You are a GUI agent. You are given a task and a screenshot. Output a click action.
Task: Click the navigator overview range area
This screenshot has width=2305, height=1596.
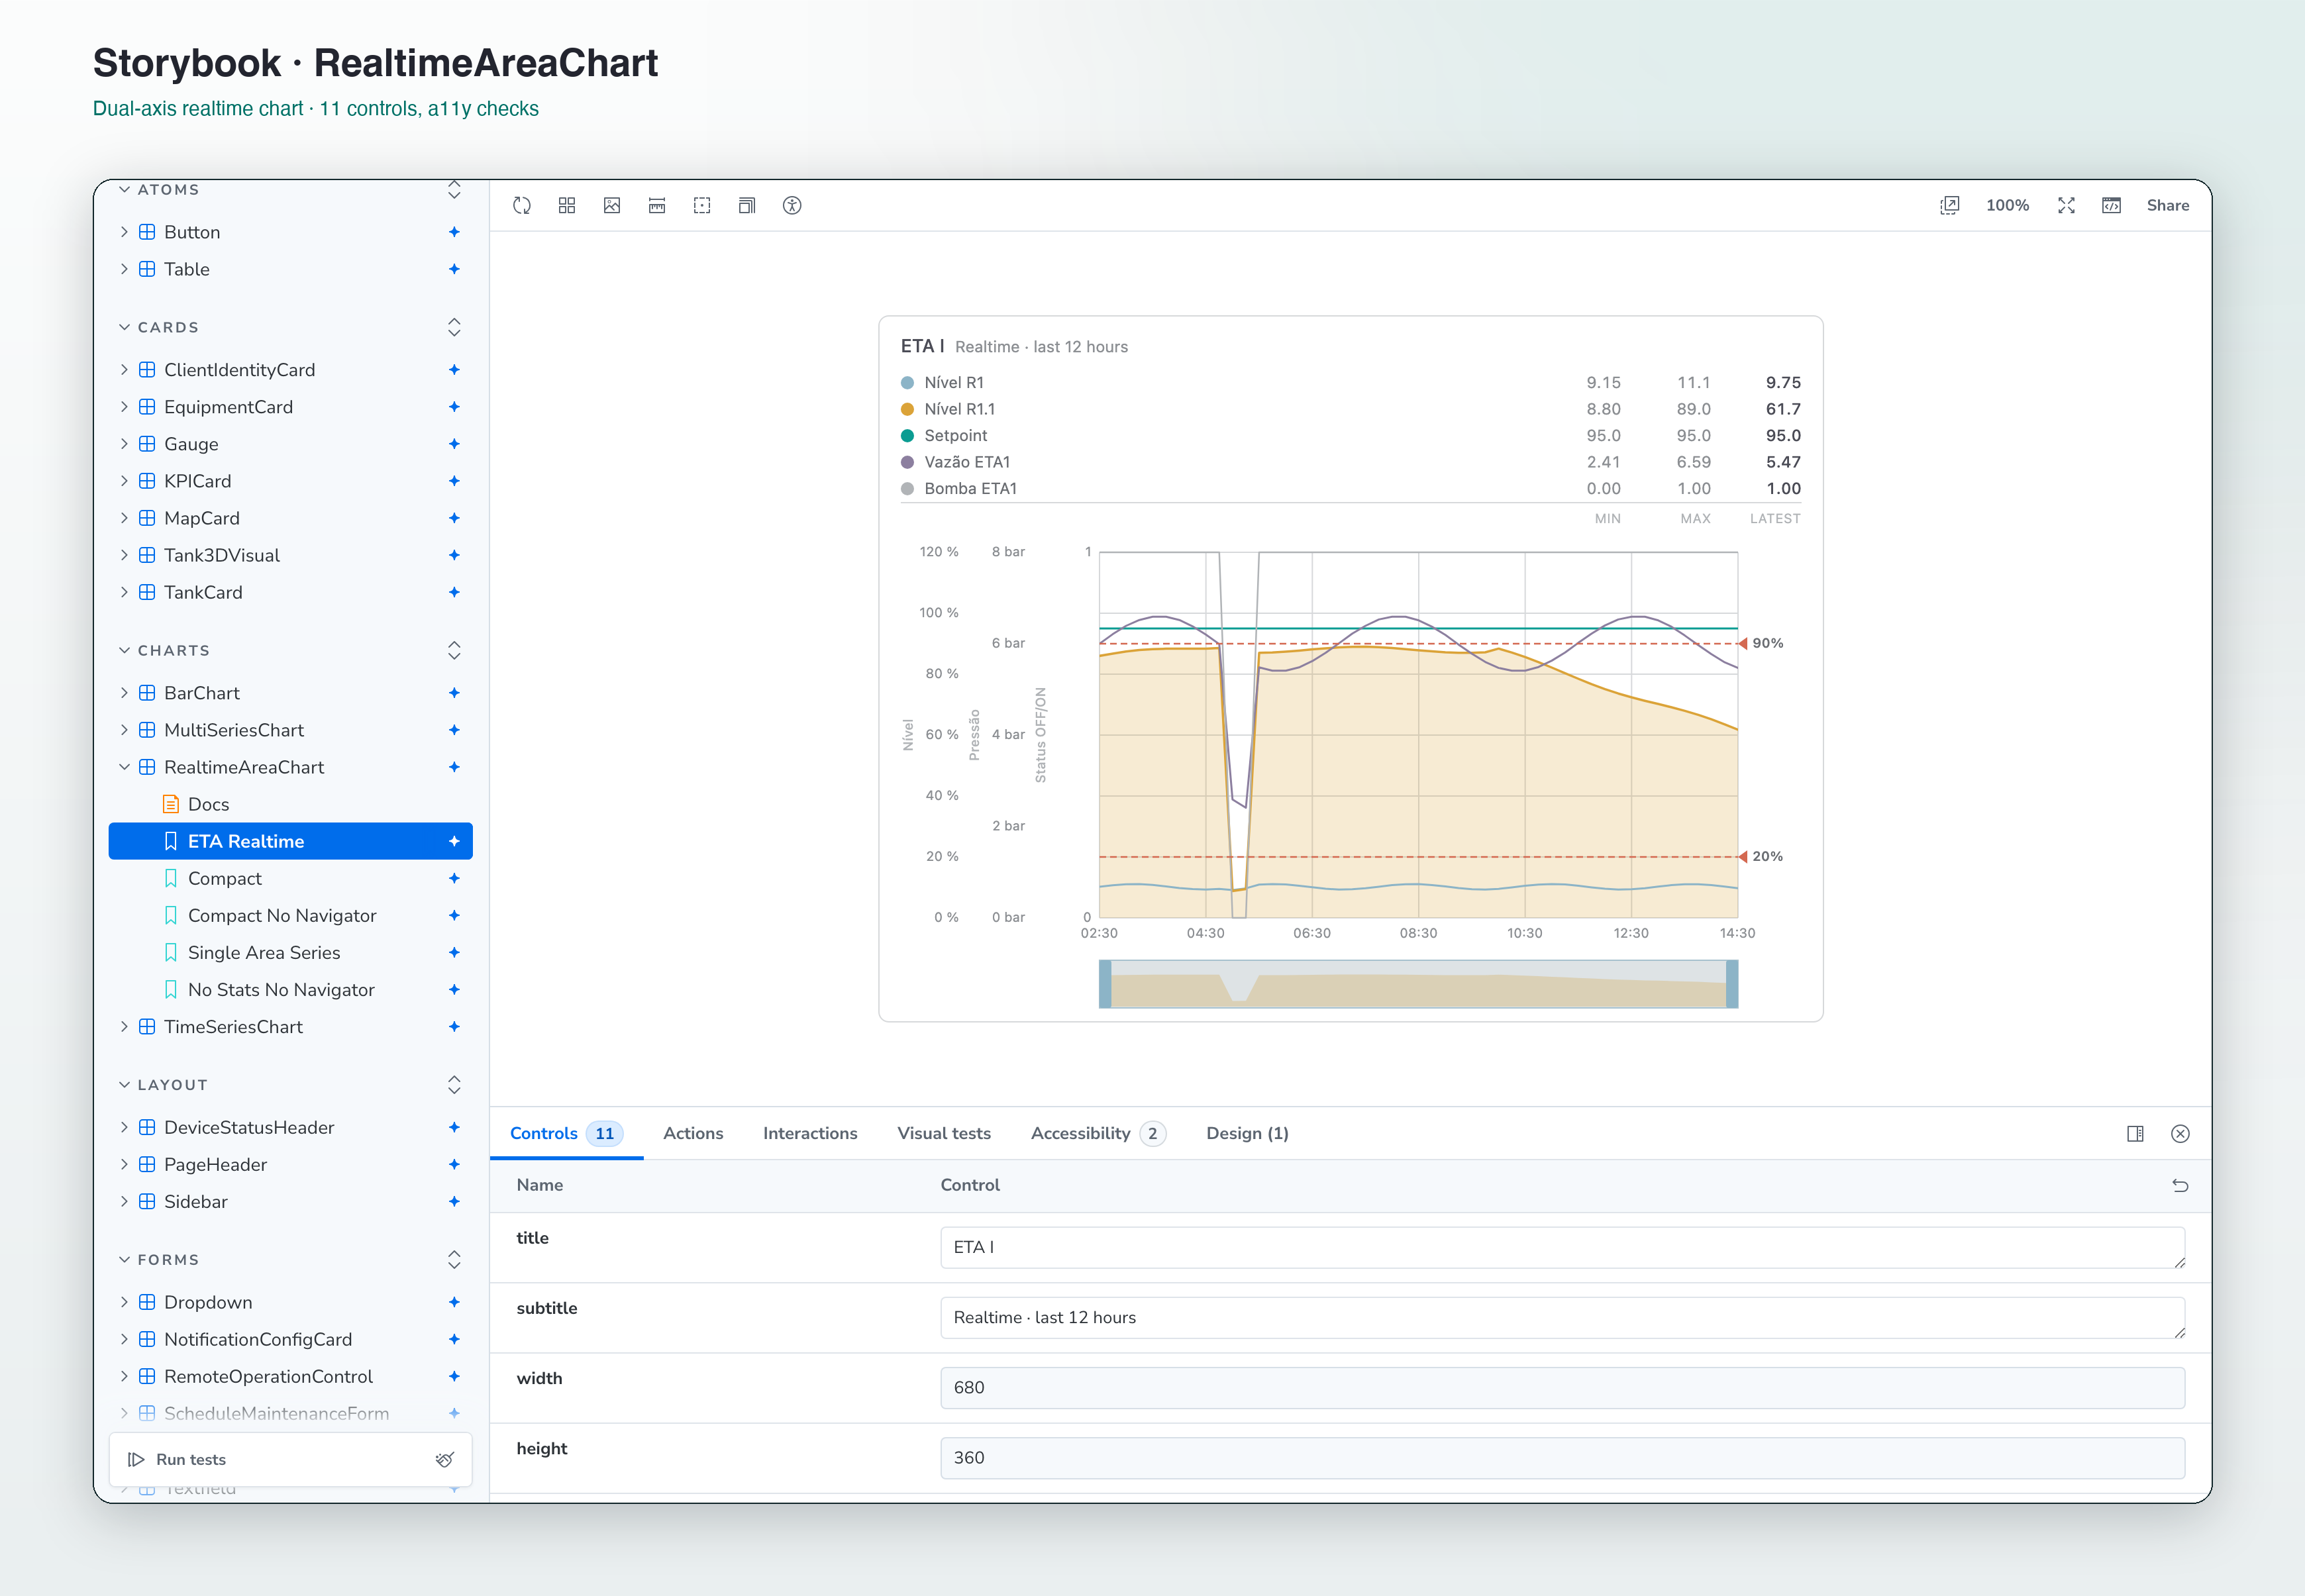pos(1418,984)
